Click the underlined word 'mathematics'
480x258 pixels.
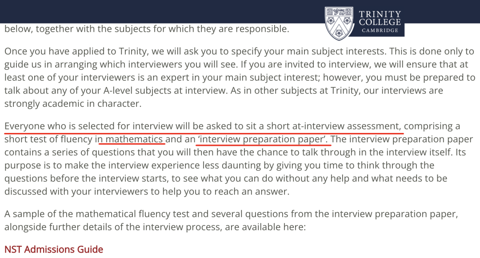(134, 139)
